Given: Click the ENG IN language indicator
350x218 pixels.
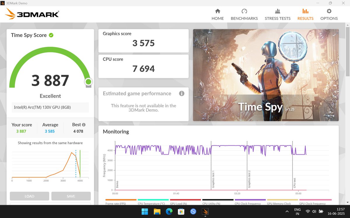Looking at the screenshot, I should [x=297, y=211].
